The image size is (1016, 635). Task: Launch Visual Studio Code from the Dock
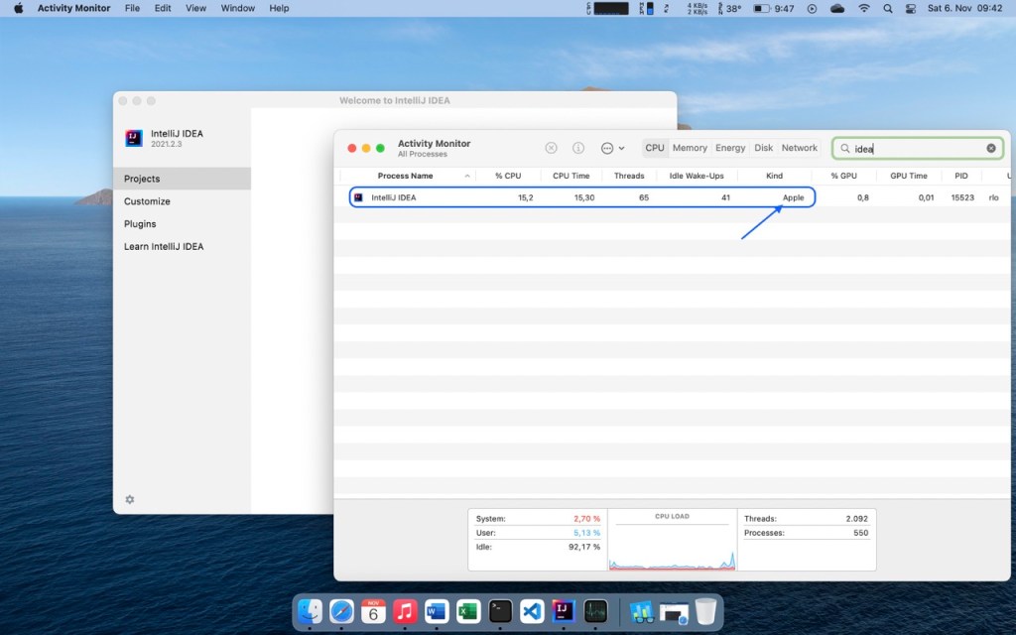tap(532, 611)
